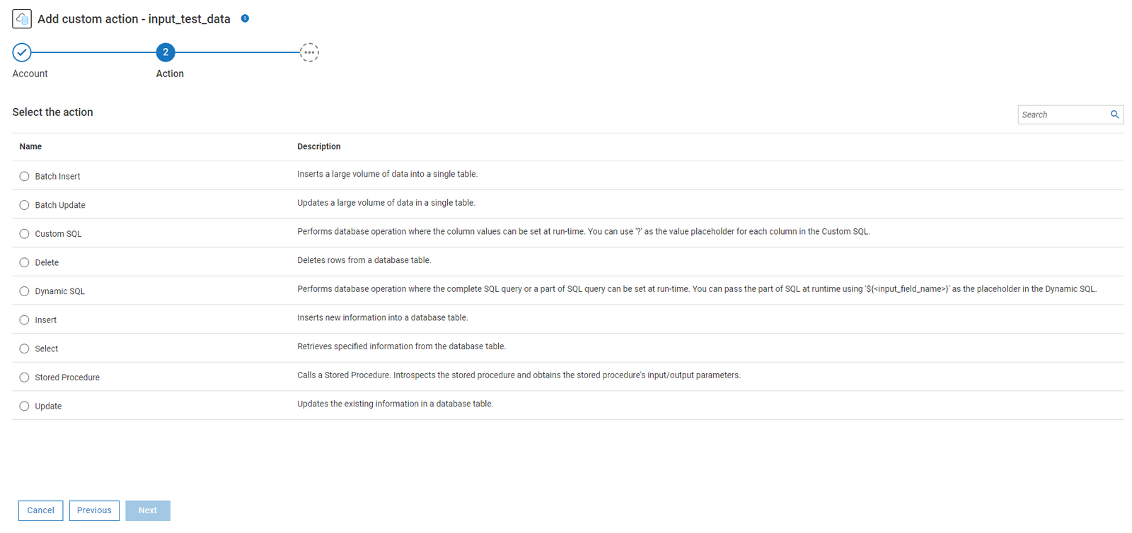
Task: Select the Select action radio button
Action: tap(24, 349)
